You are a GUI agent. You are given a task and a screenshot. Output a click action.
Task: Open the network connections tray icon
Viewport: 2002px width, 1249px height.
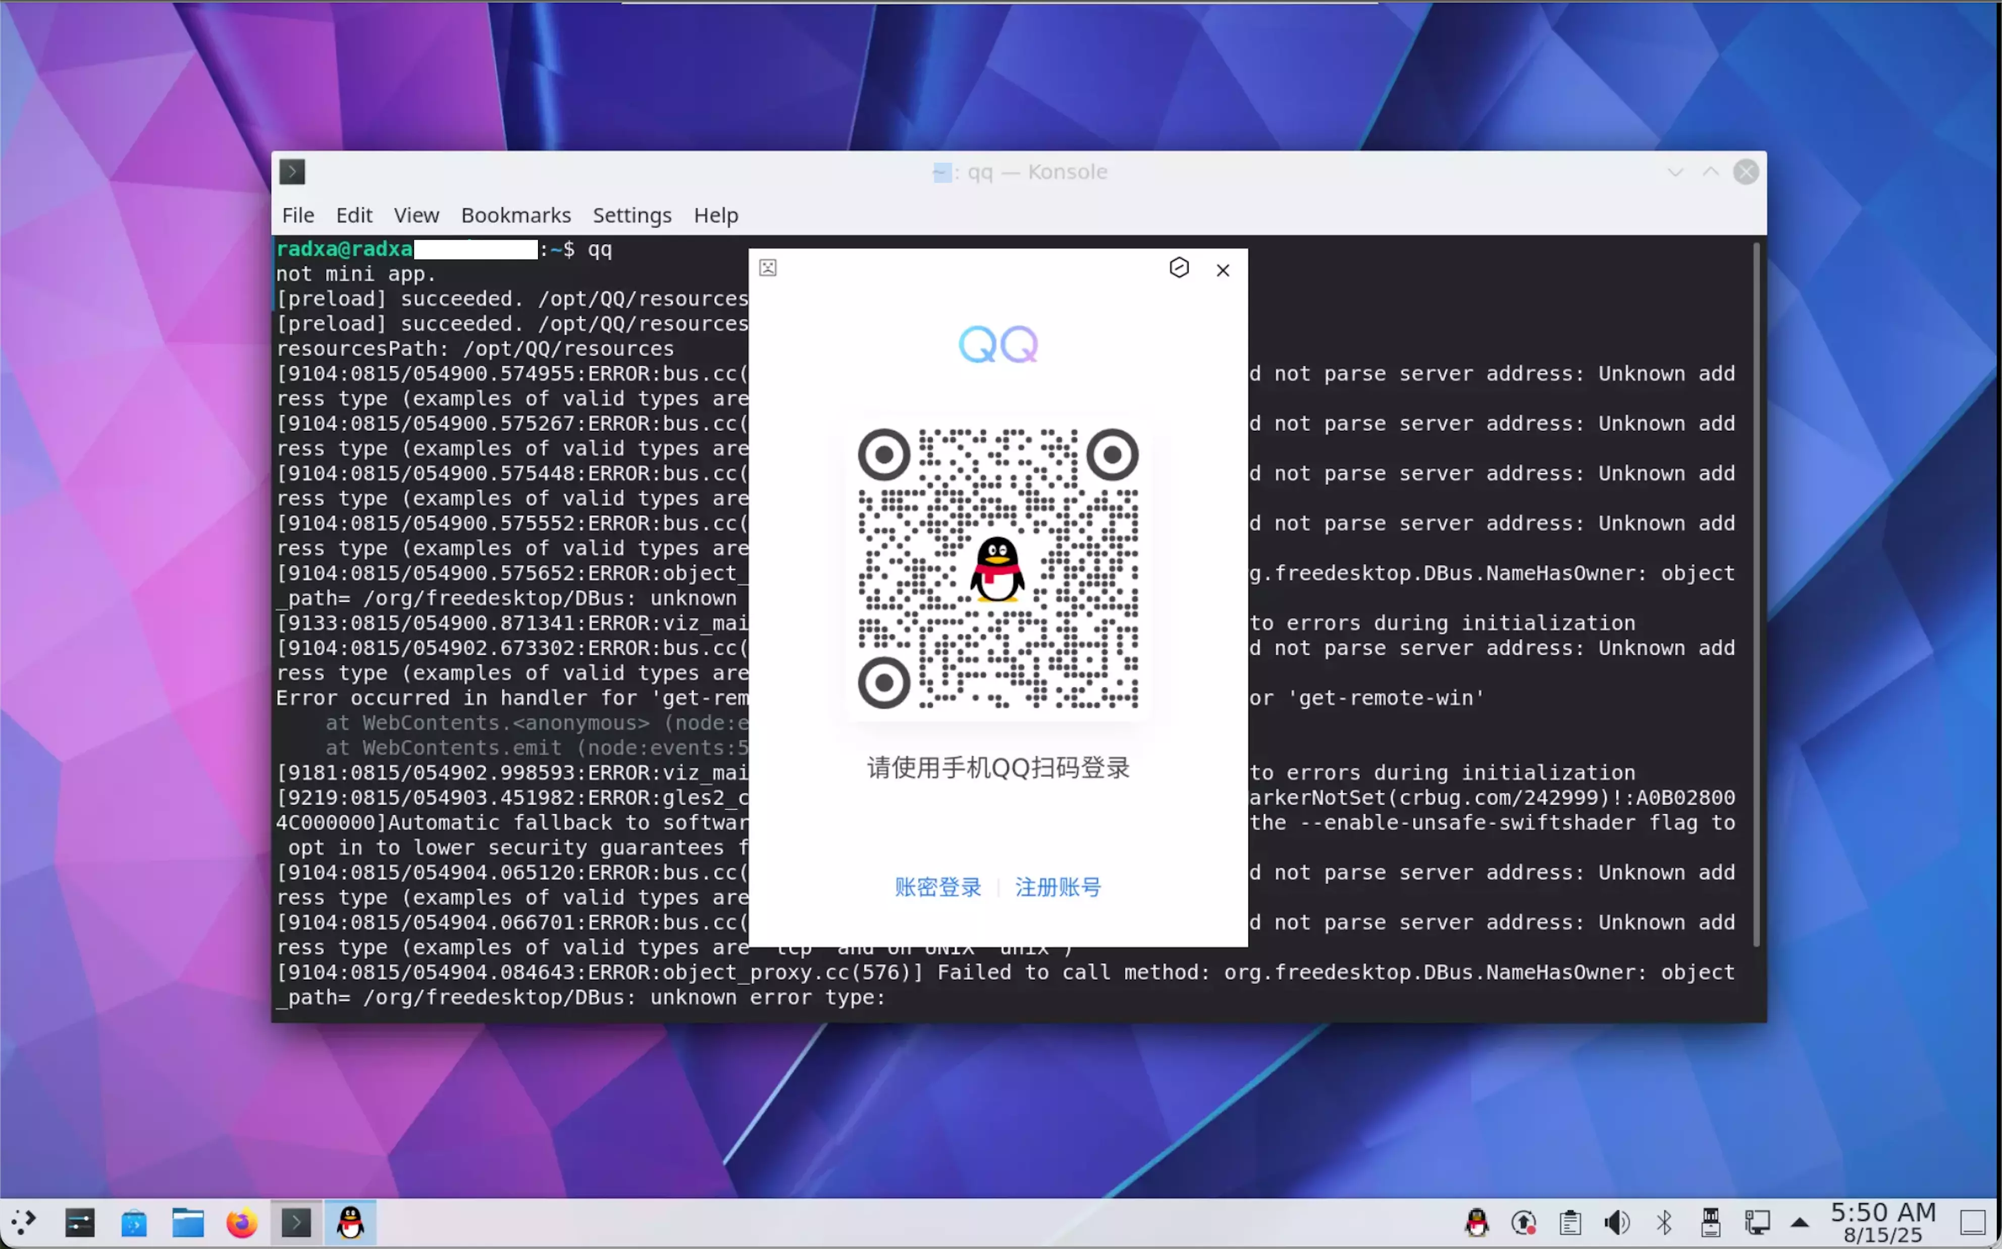(1757, 1223)
